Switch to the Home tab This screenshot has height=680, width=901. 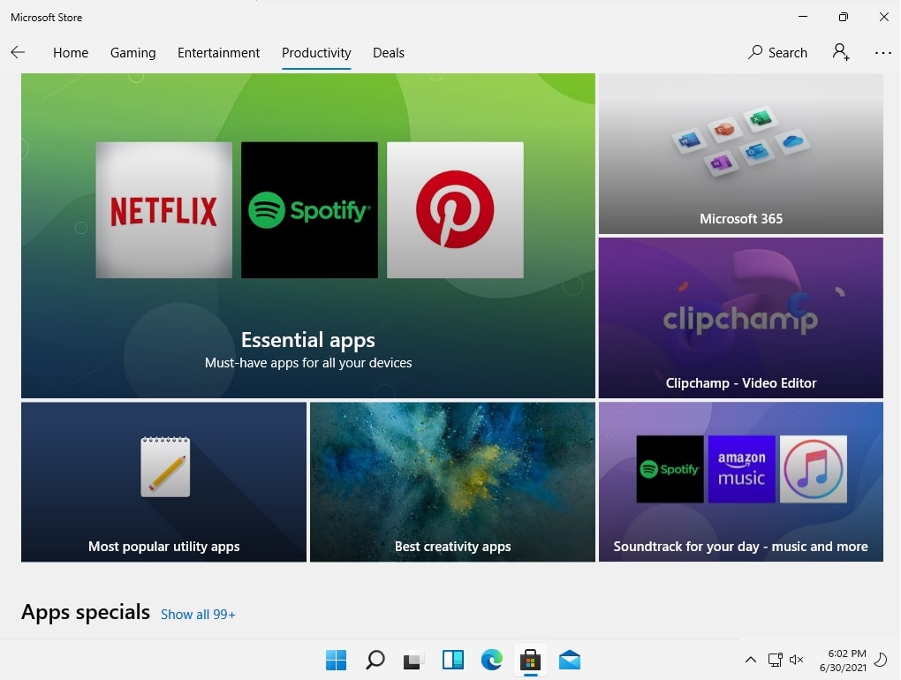[71, 53]
